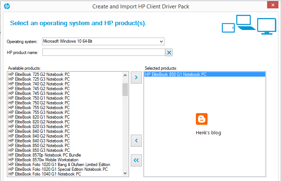Screen dimensions: 281x181
Task: Select HP EliteBook 840 G3 Notebook PC
Action: (x=39, y=141)
